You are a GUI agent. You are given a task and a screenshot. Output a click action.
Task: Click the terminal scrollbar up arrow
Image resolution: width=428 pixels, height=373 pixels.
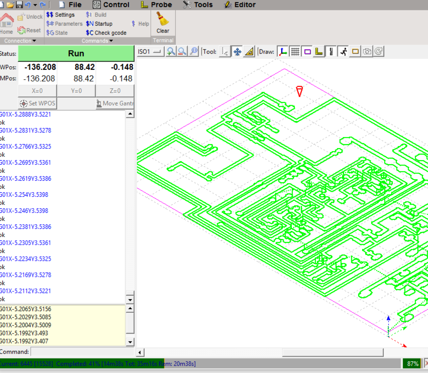pos(130,114)
